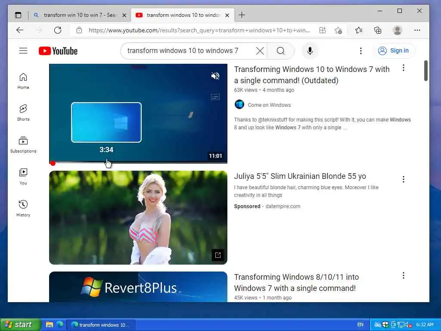The width and height of the screenshot is (441, 331).
Task: Close the YouTube tab
Action: coord(227,15)
